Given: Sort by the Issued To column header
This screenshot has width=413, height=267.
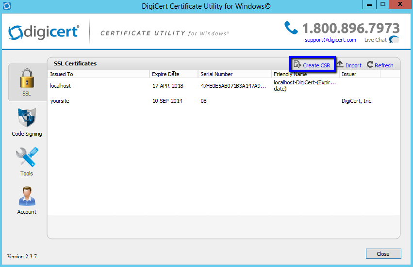Looking at the screenshot, I should point(98,74).
